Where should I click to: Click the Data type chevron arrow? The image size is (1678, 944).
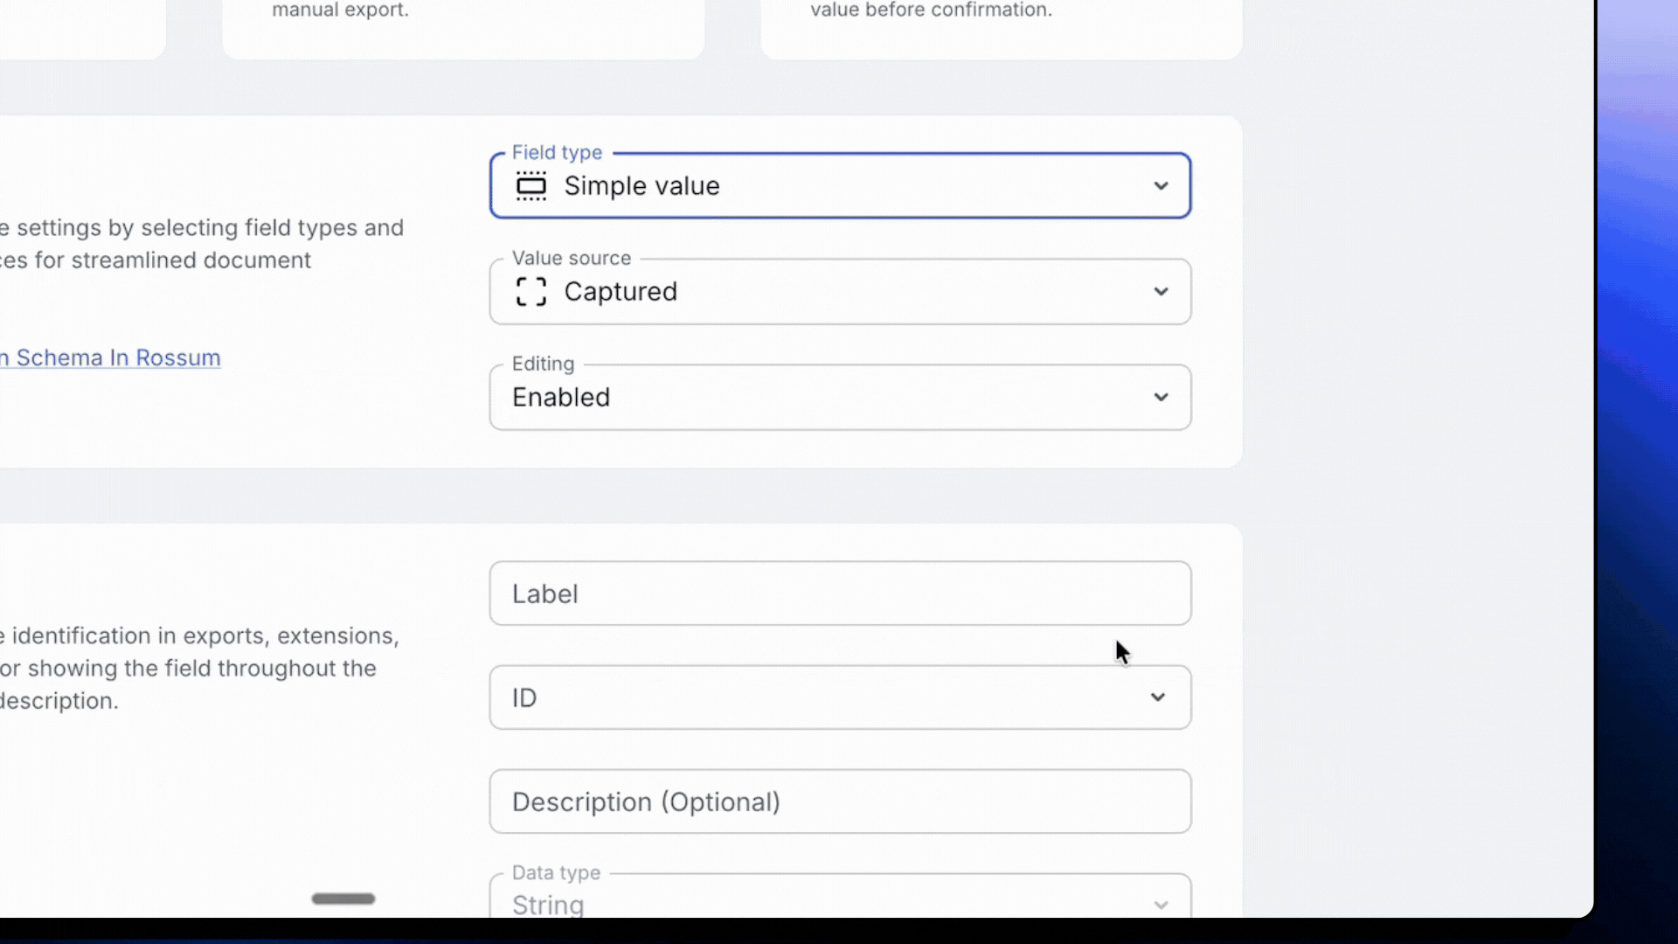(x=1161, y=905)
